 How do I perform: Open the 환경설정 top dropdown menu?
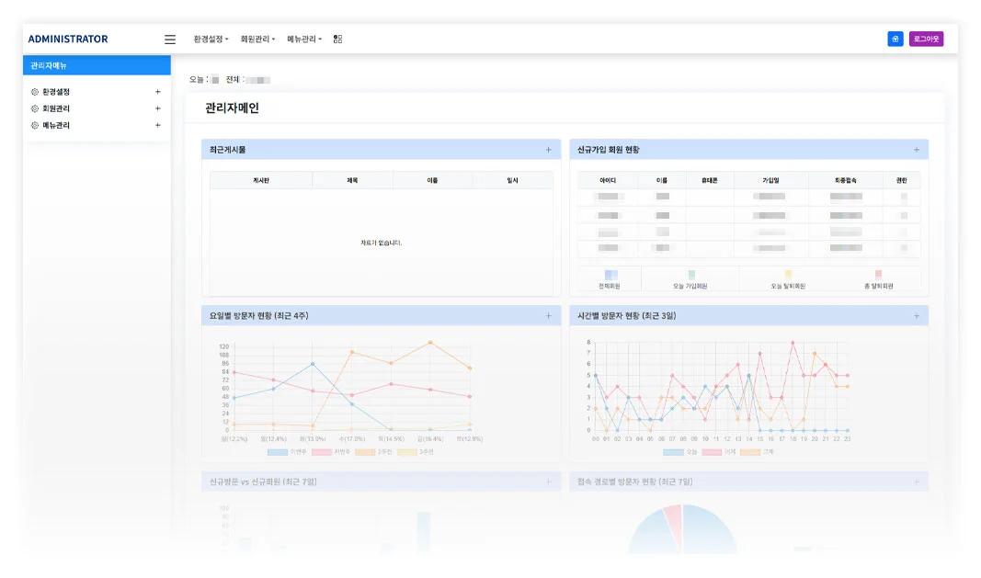[211, 39]
